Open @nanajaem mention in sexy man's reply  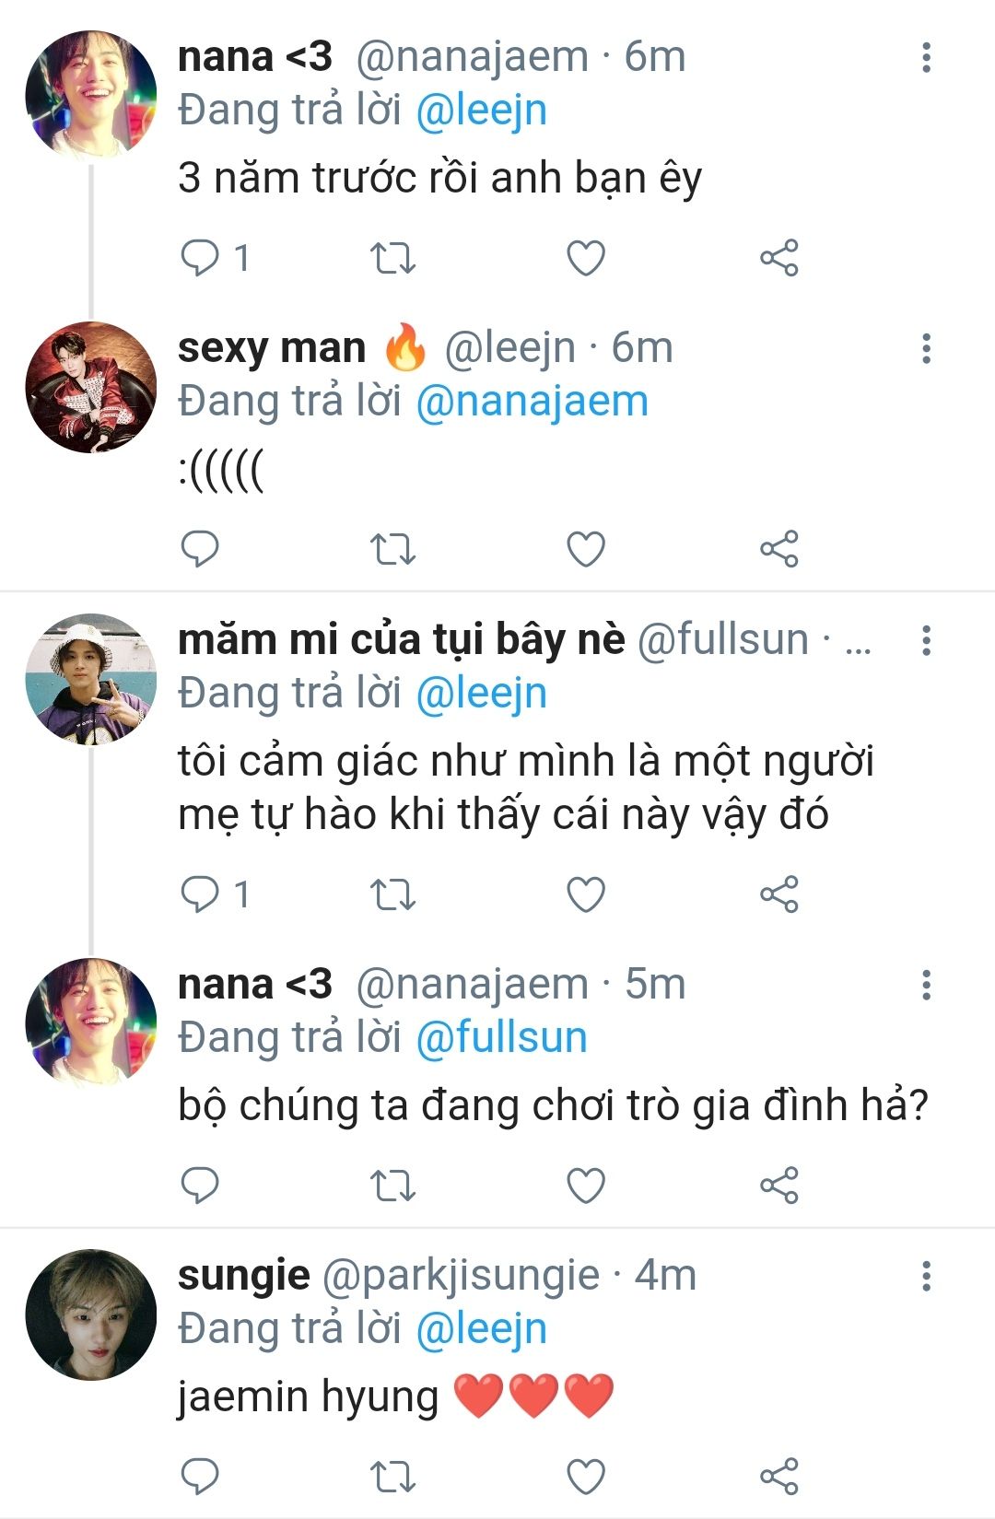click(x=533, y=402)
